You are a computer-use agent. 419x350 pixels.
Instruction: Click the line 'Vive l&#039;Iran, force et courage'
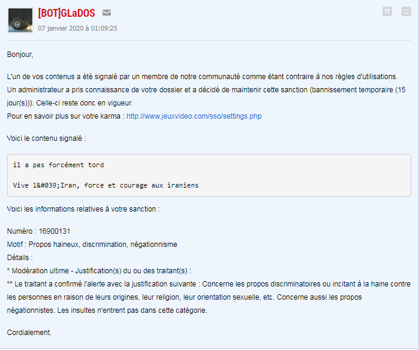[105, 185]
